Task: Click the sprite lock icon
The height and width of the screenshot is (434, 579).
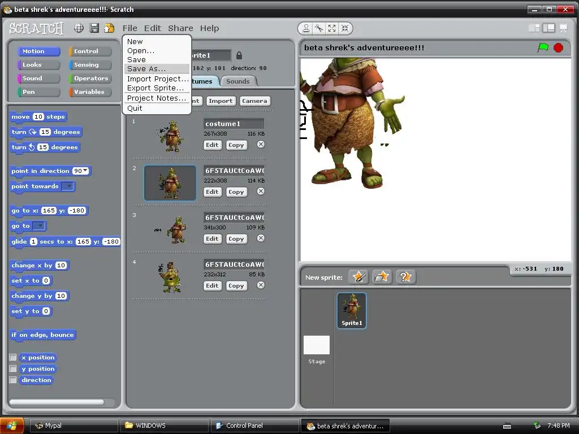Action: tap(239, 55)
